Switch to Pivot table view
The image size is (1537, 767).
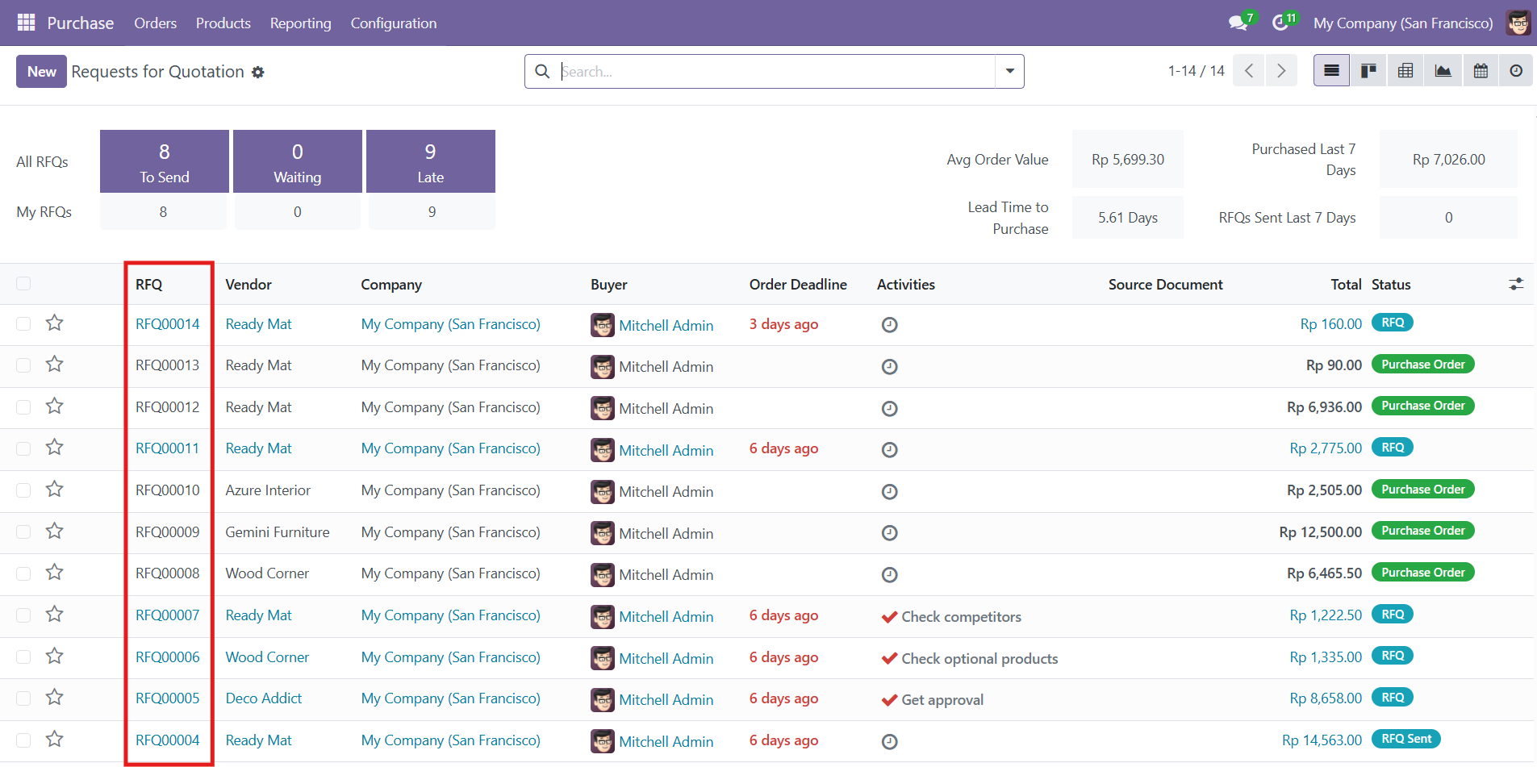1405,71
